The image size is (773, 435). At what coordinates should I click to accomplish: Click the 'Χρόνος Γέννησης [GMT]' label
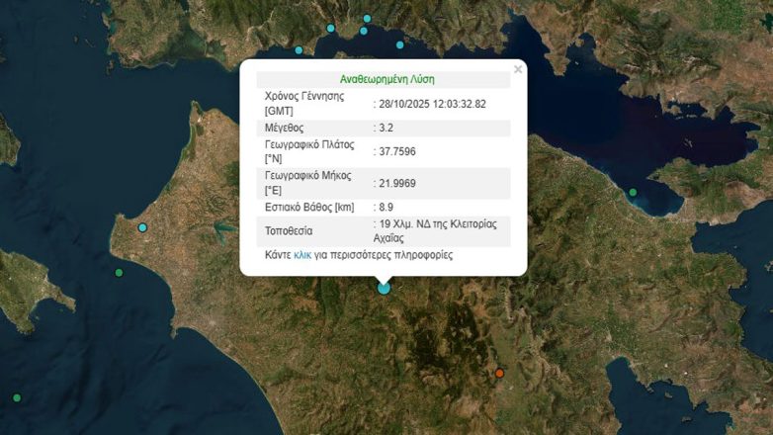[x=304, y=104]
